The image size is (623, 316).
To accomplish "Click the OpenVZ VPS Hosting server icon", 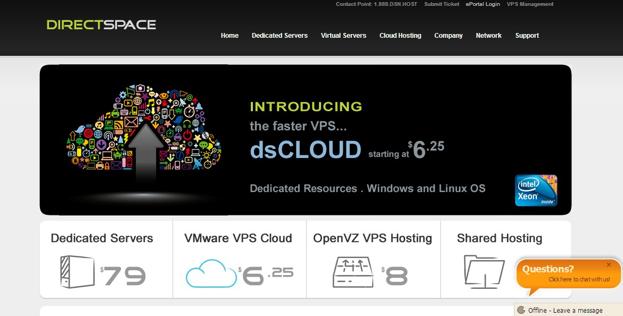I will pos(353,272).
